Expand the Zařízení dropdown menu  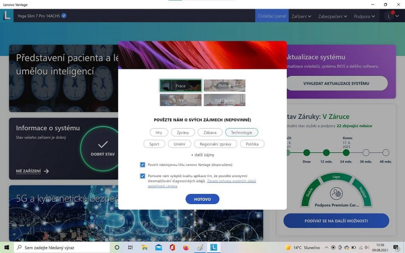(x=301, y=16)
